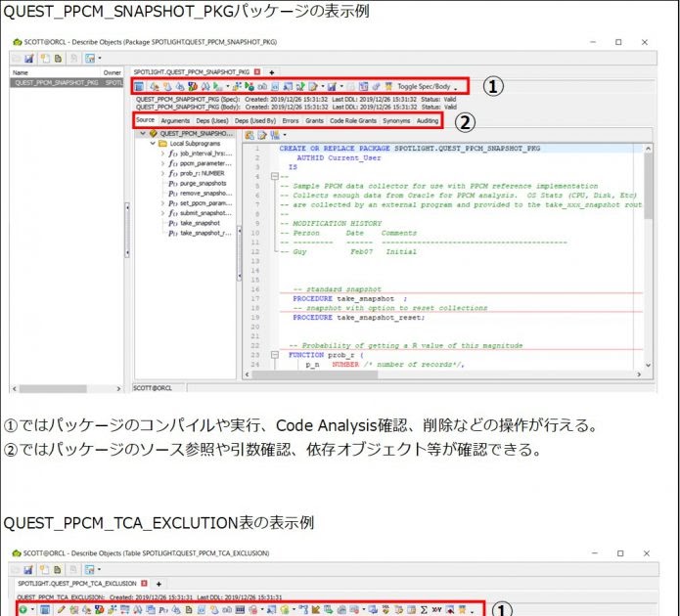680x616 pixels.
Task: Click green run arrow in package toolbar
Action: pyautogui.click(x=217, y=86)
